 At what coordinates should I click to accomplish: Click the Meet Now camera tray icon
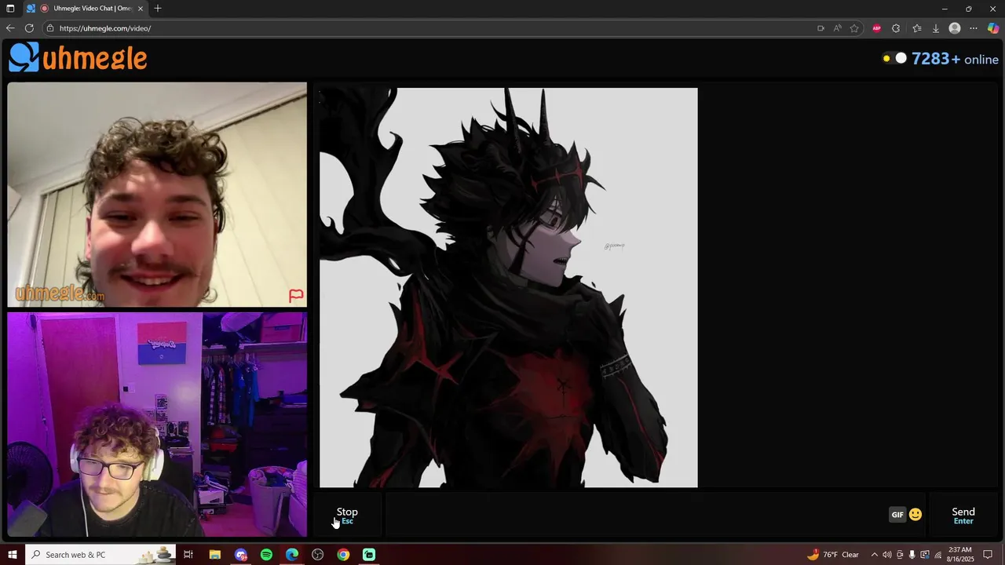900,555
